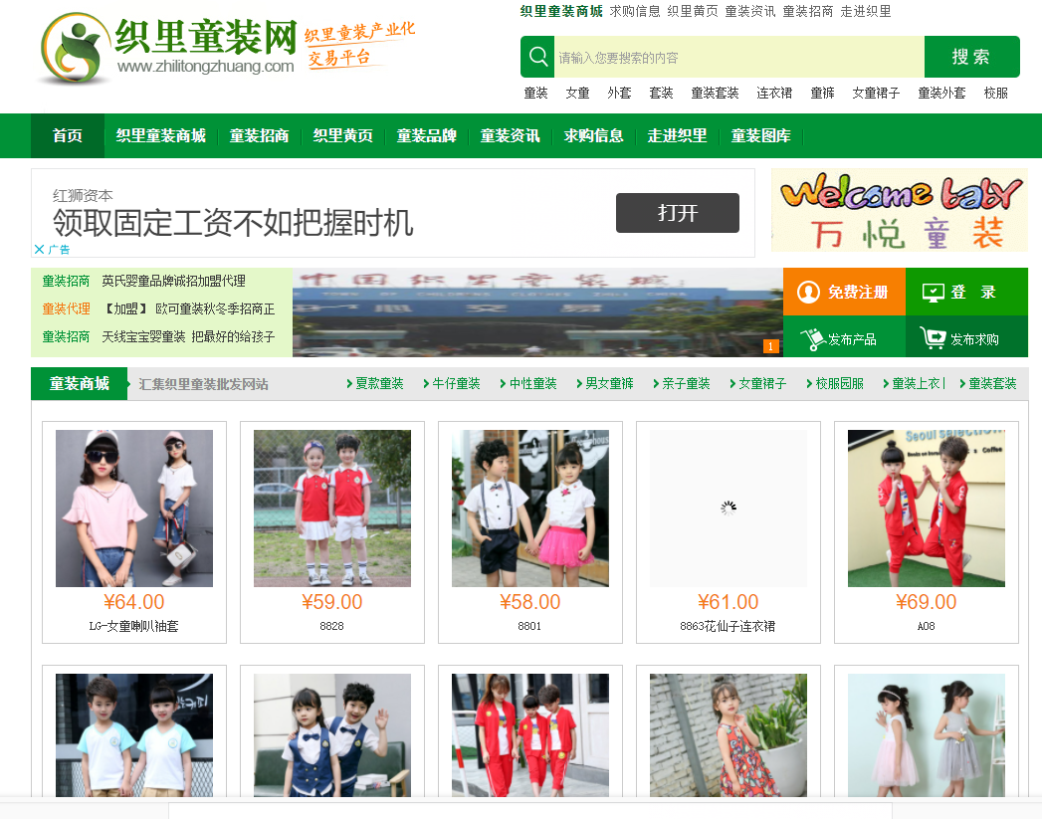1042x819 pixels.
Task: Click hot keyword 校服
Action: pos(995,93)
